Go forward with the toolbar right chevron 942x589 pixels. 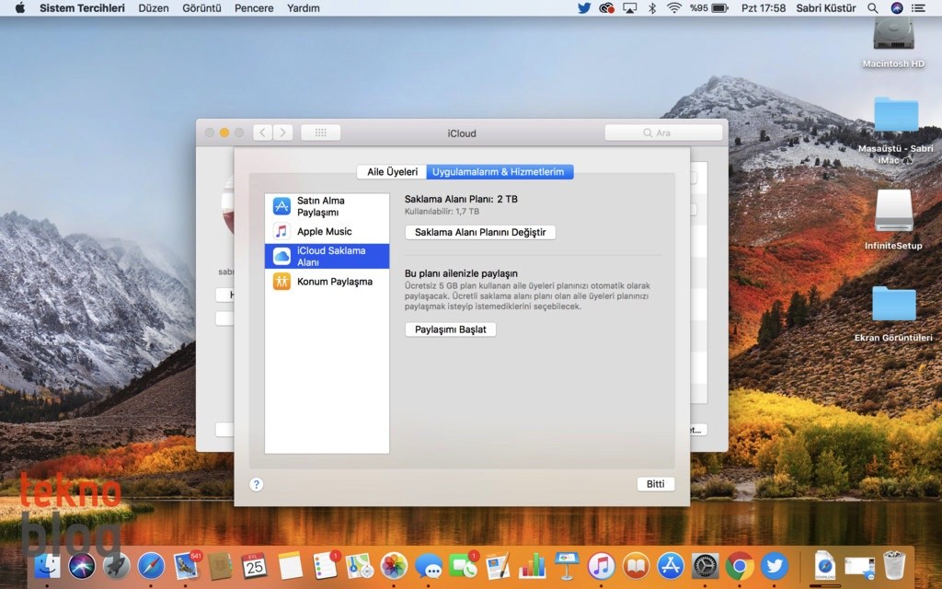[x=283, y=133]
